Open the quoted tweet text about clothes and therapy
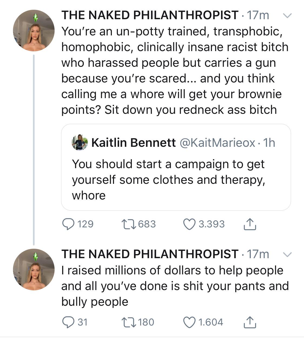304x339 pixels. click(x=168, y=180)
